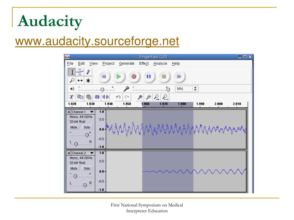Redo the last undone action
Screen dimensions: 294x220
[x=127, y=97]
